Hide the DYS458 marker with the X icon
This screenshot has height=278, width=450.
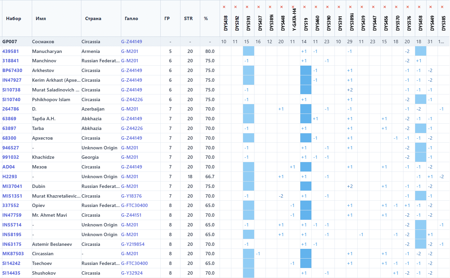coord(419,7)
